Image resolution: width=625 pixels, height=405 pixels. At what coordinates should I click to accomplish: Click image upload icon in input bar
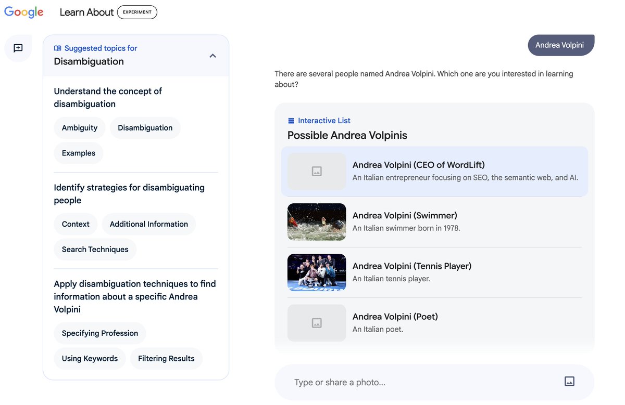click(x=569, y=381)
